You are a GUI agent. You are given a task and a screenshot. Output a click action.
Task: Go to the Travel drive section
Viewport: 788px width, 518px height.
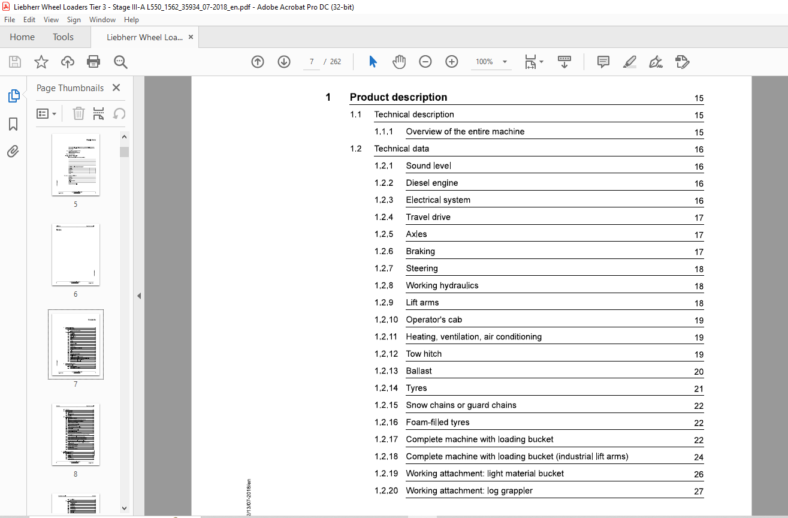click(428, 217)
